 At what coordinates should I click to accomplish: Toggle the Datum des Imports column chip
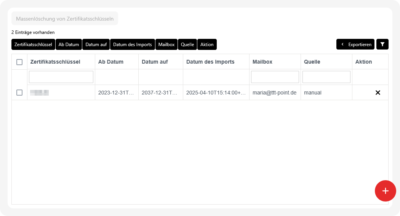[x=133, y=44]
